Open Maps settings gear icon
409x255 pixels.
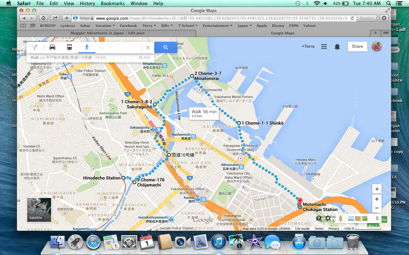(328, 218)
